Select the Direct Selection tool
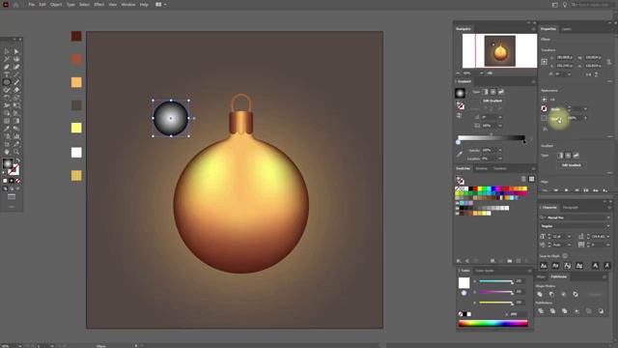 coord(16,51)
